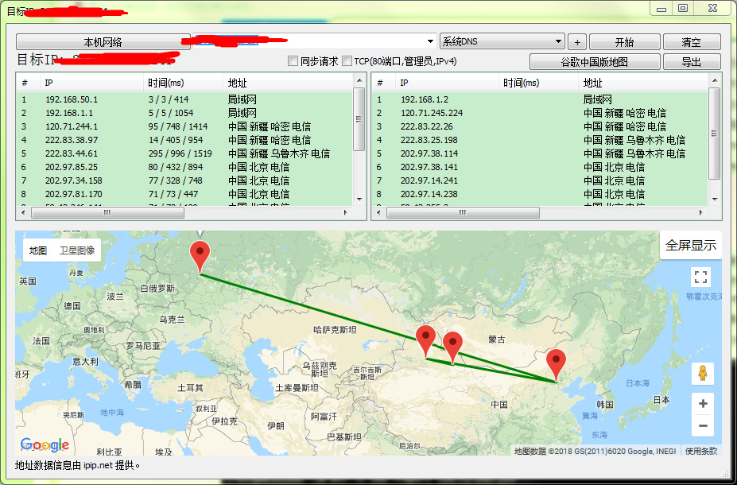Select right table hop 222.83.25.198
This screenshot has width=737, height=485.
540,140
